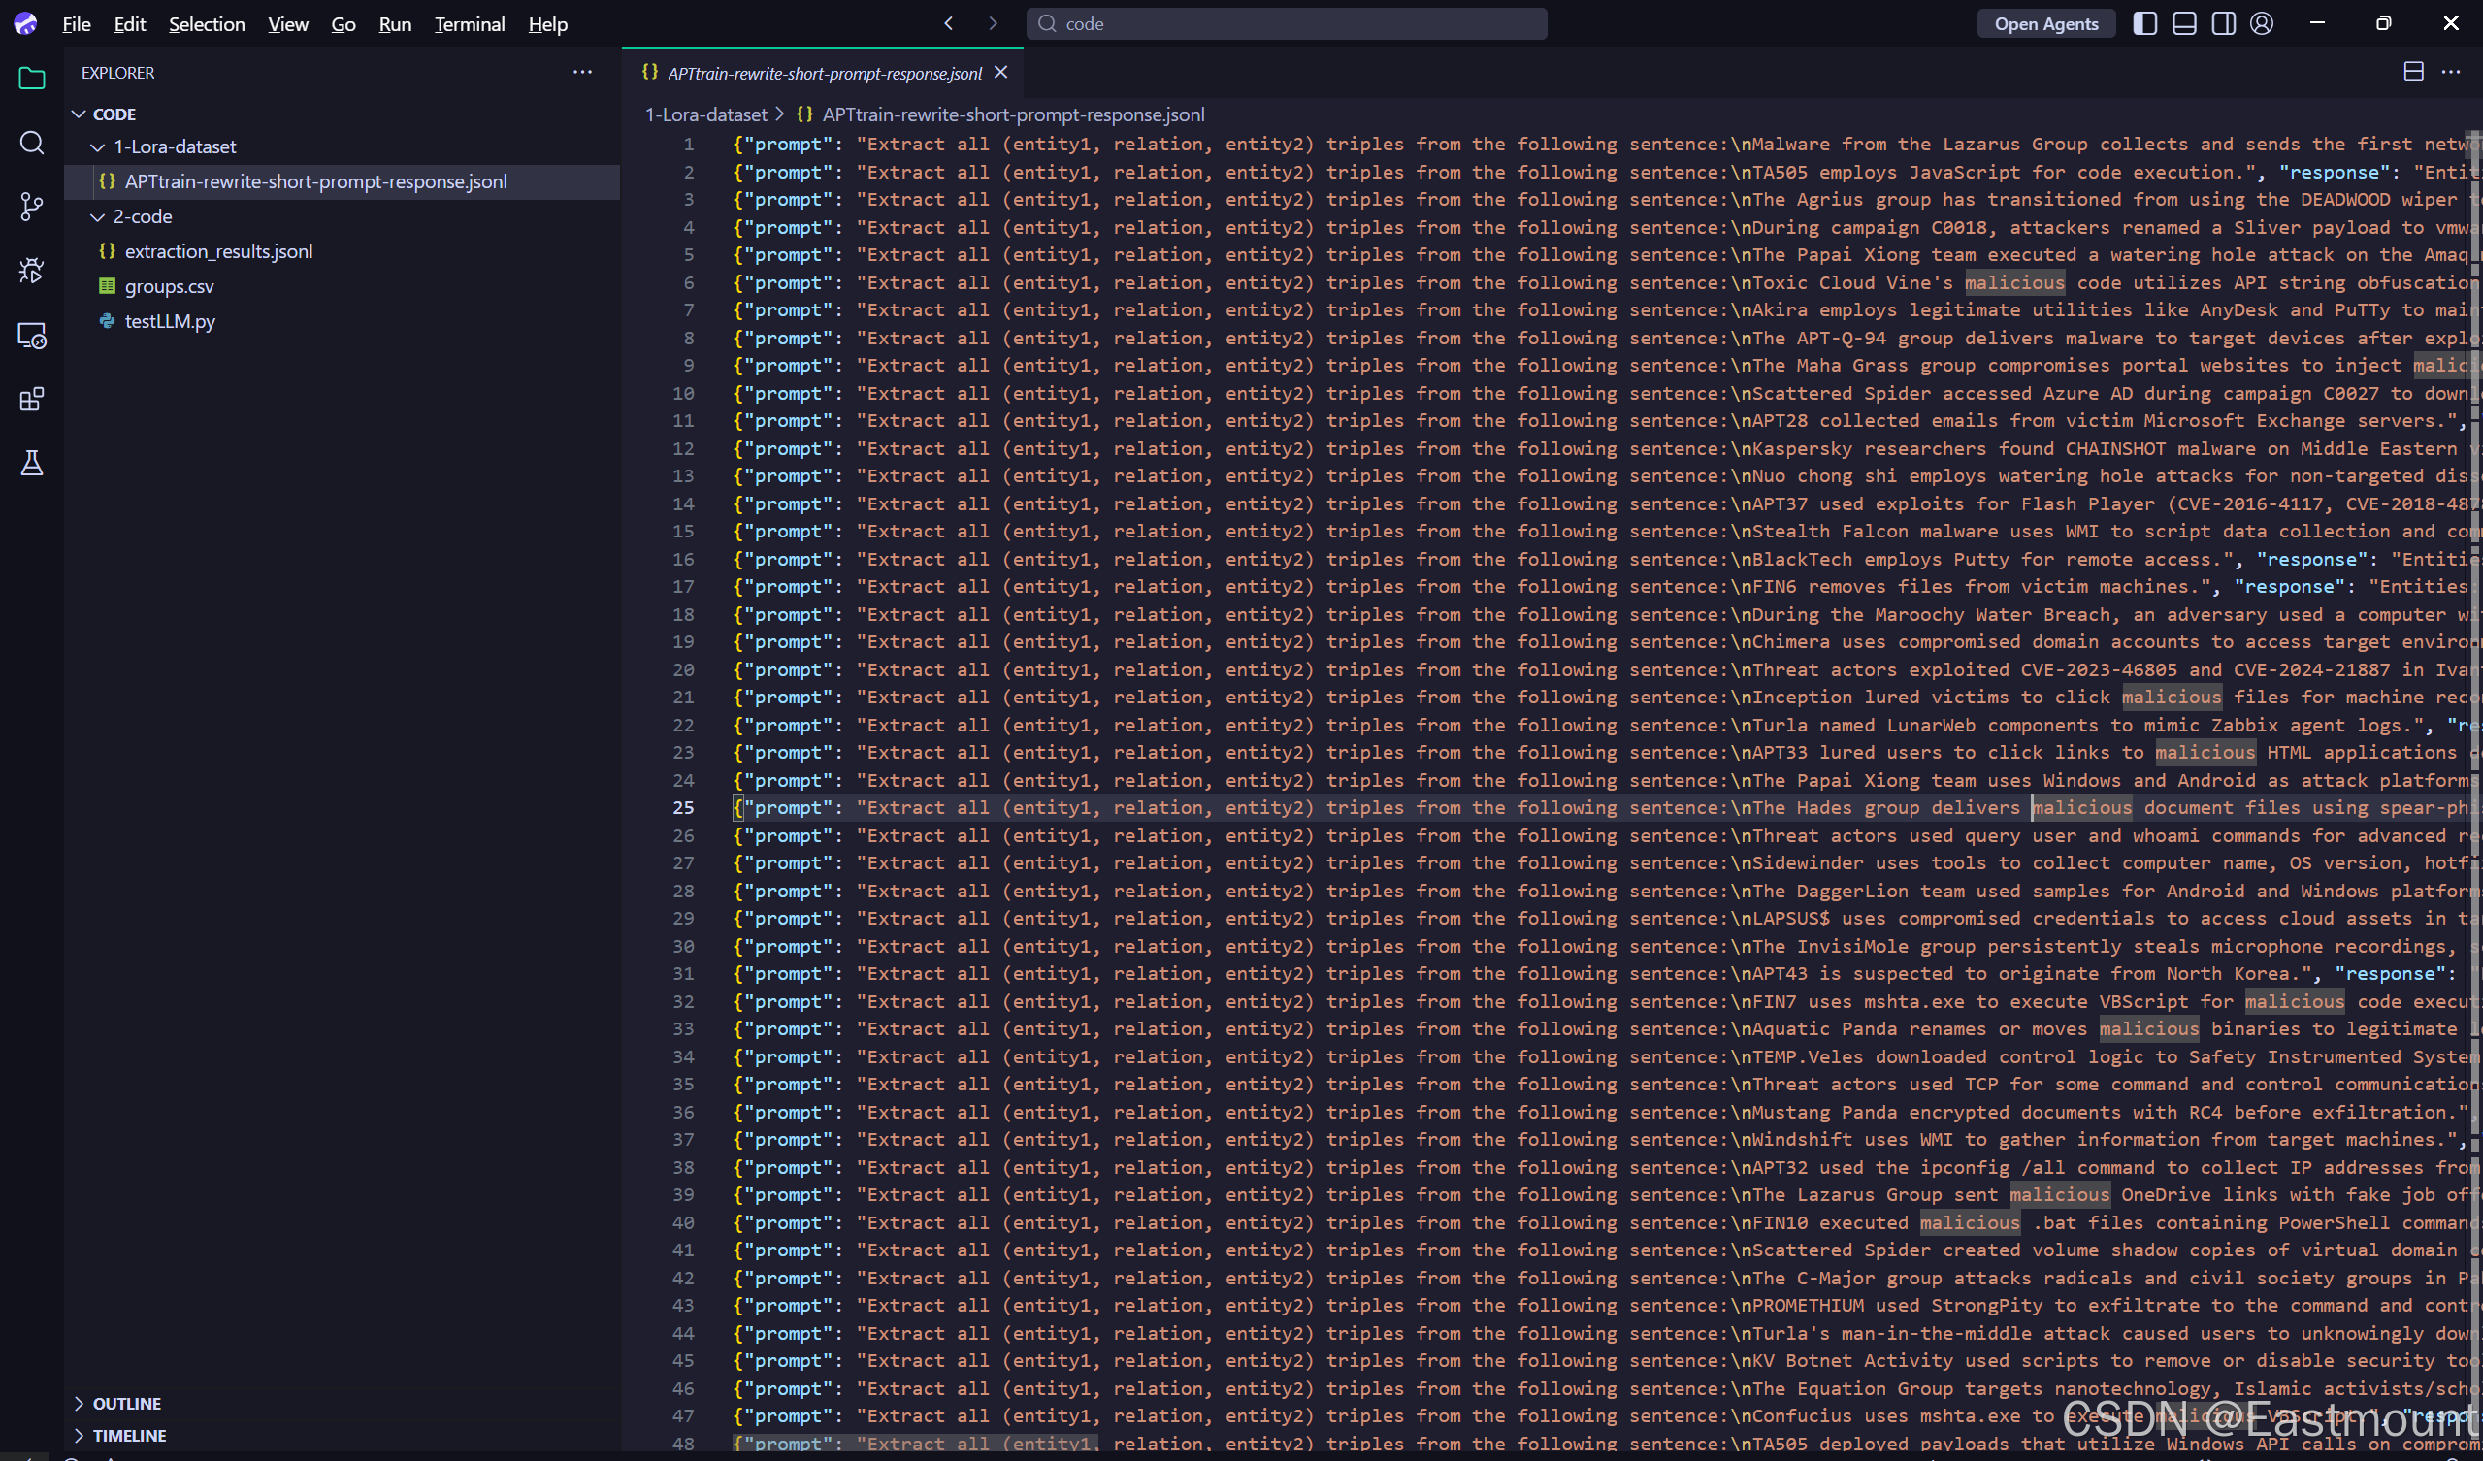Click line number 40 in gutter
The image size is (2483, 1461).
click(x=683, y=1222)
